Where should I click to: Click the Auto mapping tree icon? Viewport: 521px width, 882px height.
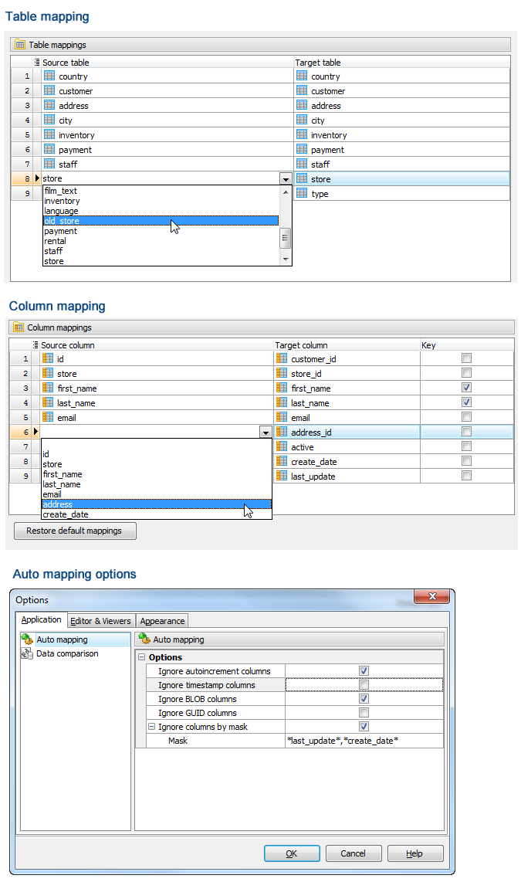point(27,639)
